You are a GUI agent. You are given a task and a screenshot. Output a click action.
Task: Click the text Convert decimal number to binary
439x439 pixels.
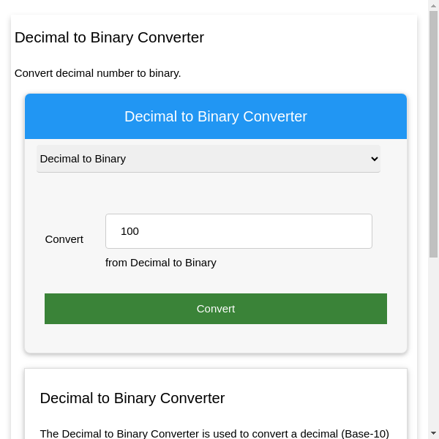click(97, 73)
